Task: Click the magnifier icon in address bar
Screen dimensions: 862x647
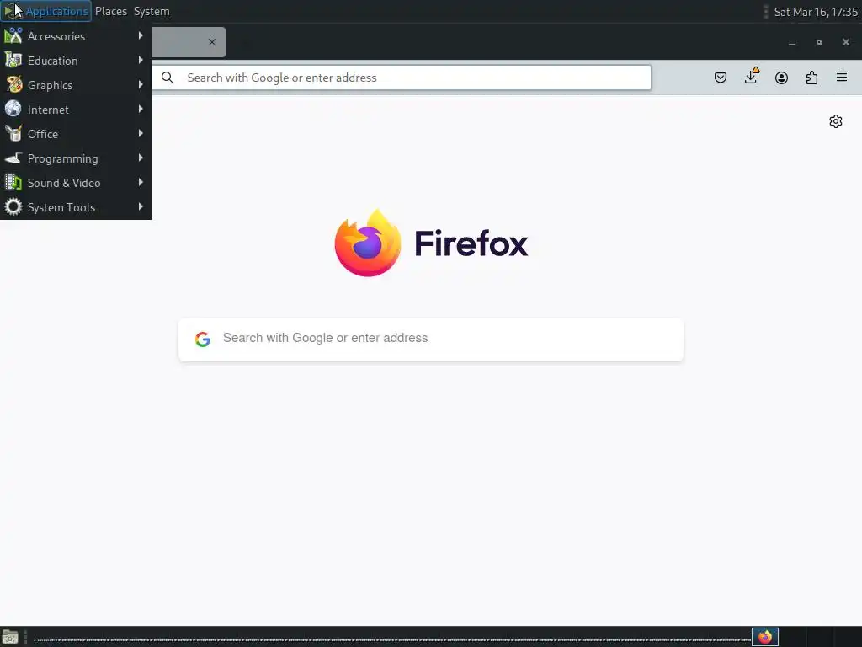Action: [x=168, y=78]
